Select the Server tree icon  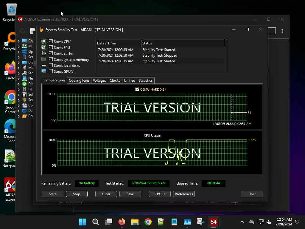[x=24, y=57]
